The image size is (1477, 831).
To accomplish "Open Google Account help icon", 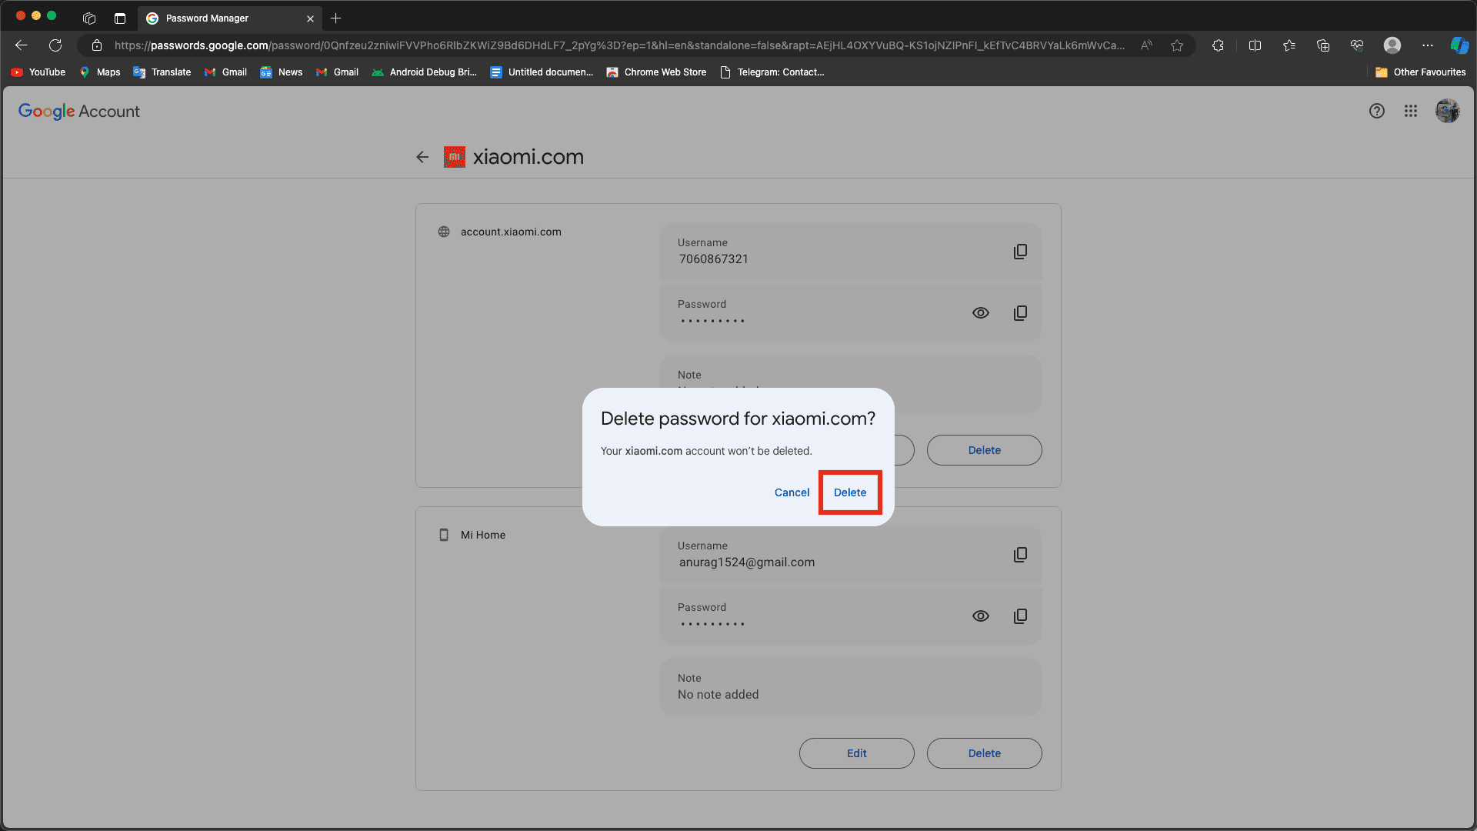I will click(x=1377, y=111).
